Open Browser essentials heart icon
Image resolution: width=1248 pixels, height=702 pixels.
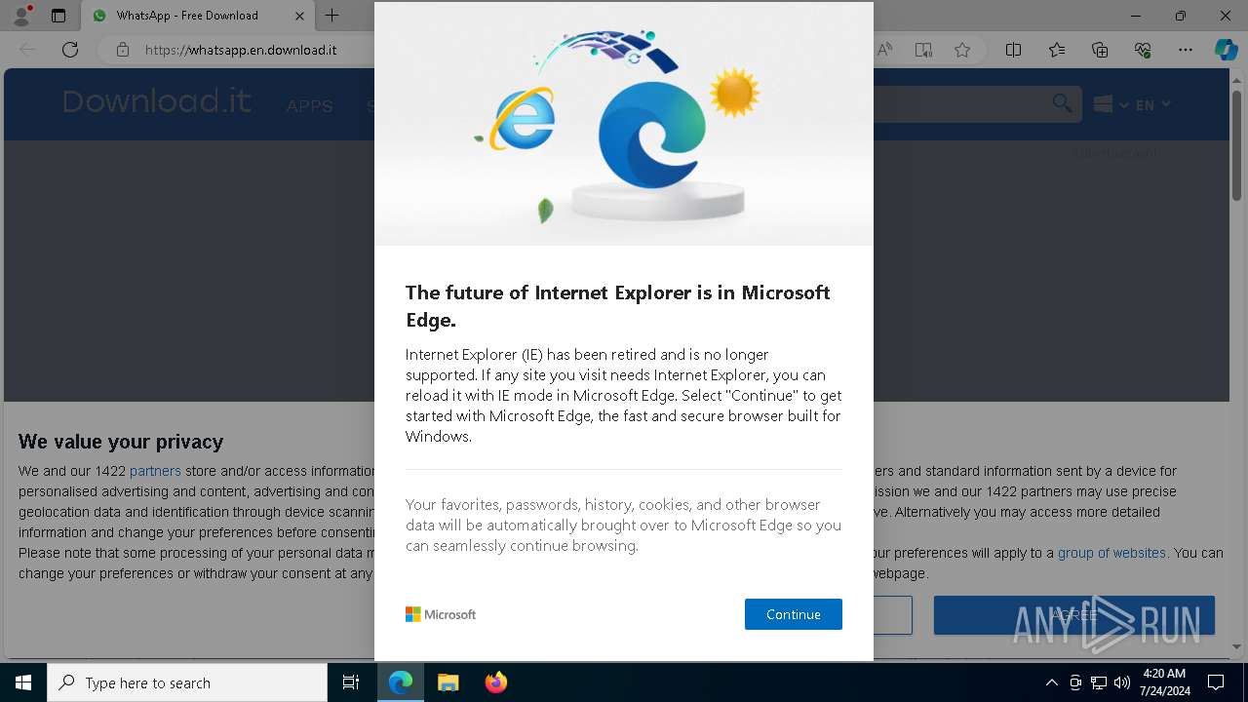pos(1143,50)
